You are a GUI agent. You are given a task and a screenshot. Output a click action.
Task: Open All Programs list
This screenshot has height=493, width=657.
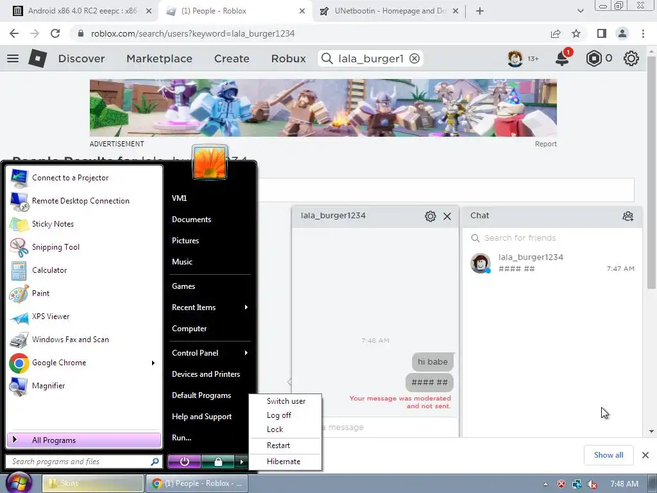click(84, 440)
